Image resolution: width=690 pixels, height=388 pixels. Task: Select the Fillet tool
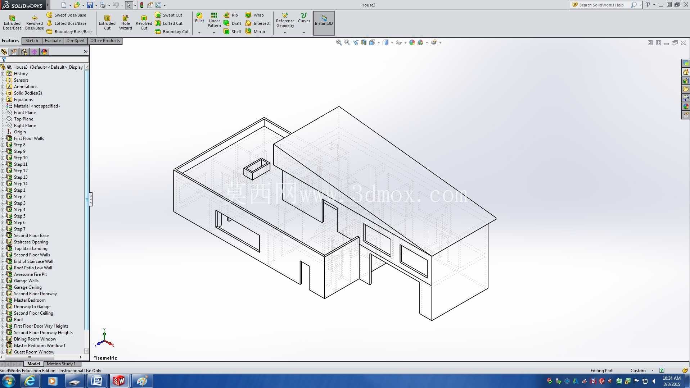click(x=199, y=18)
